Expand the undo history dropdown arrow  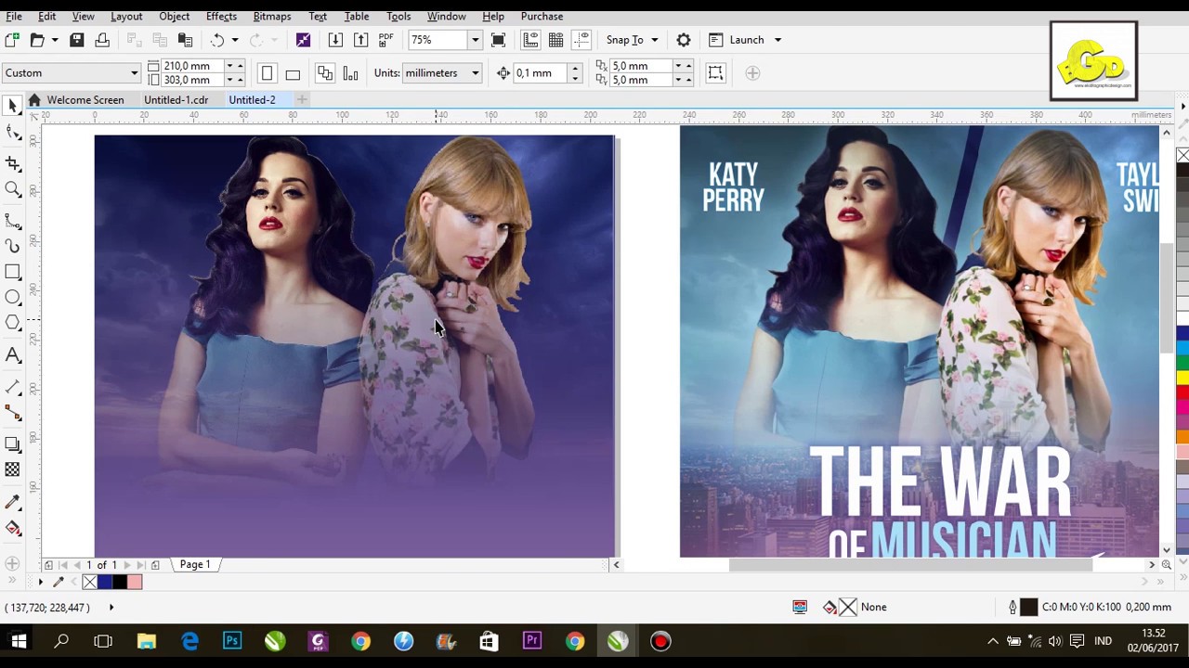[235, 40]
